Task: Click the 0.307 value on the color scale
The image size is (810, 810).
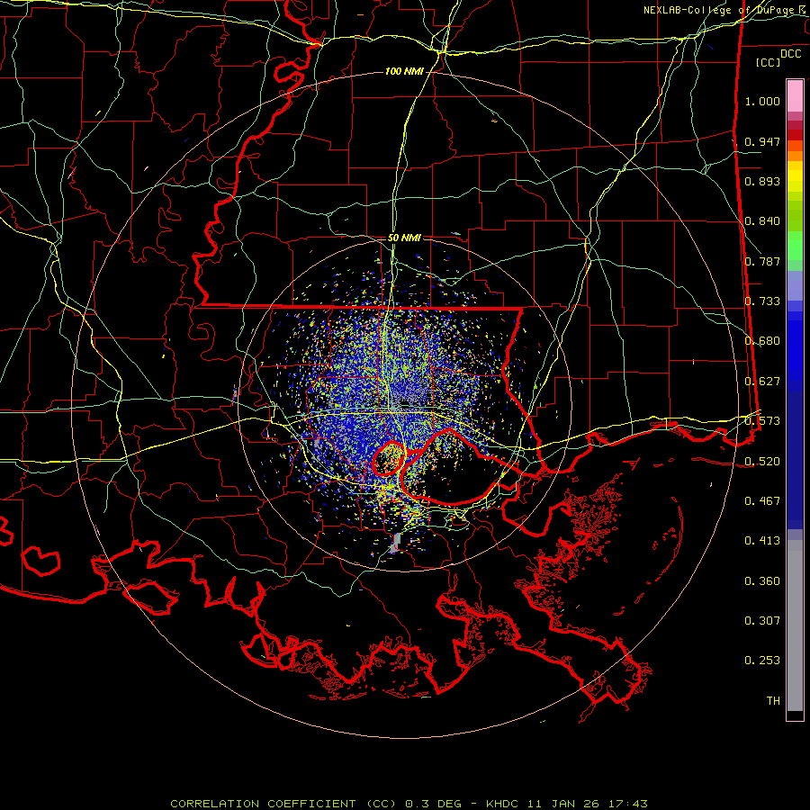Action: pyautogui.click(x=762, y=621)
